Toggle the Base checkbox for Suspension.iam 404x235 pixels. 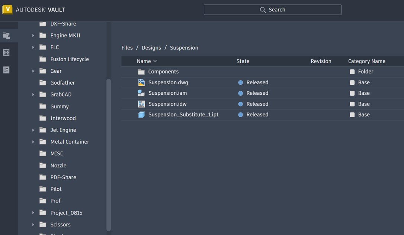pos(352,93)
